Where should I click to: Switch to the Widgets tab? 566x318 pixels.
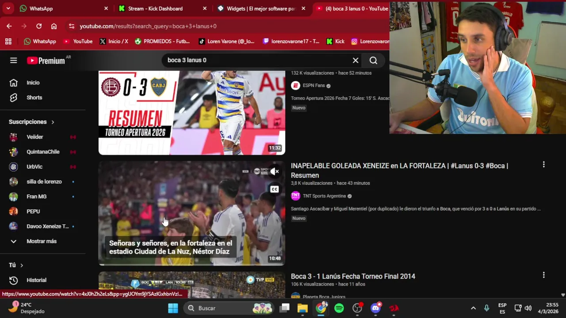[260, 8]
